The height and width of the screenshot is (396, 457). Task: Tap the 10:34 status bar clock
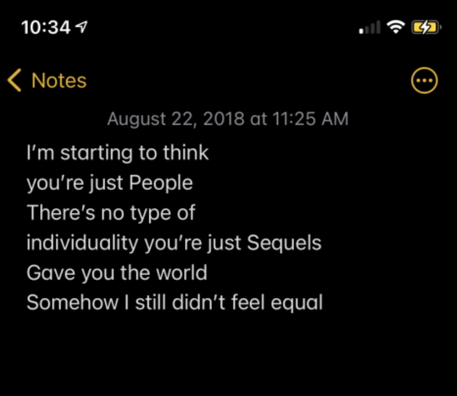[45, 28]
